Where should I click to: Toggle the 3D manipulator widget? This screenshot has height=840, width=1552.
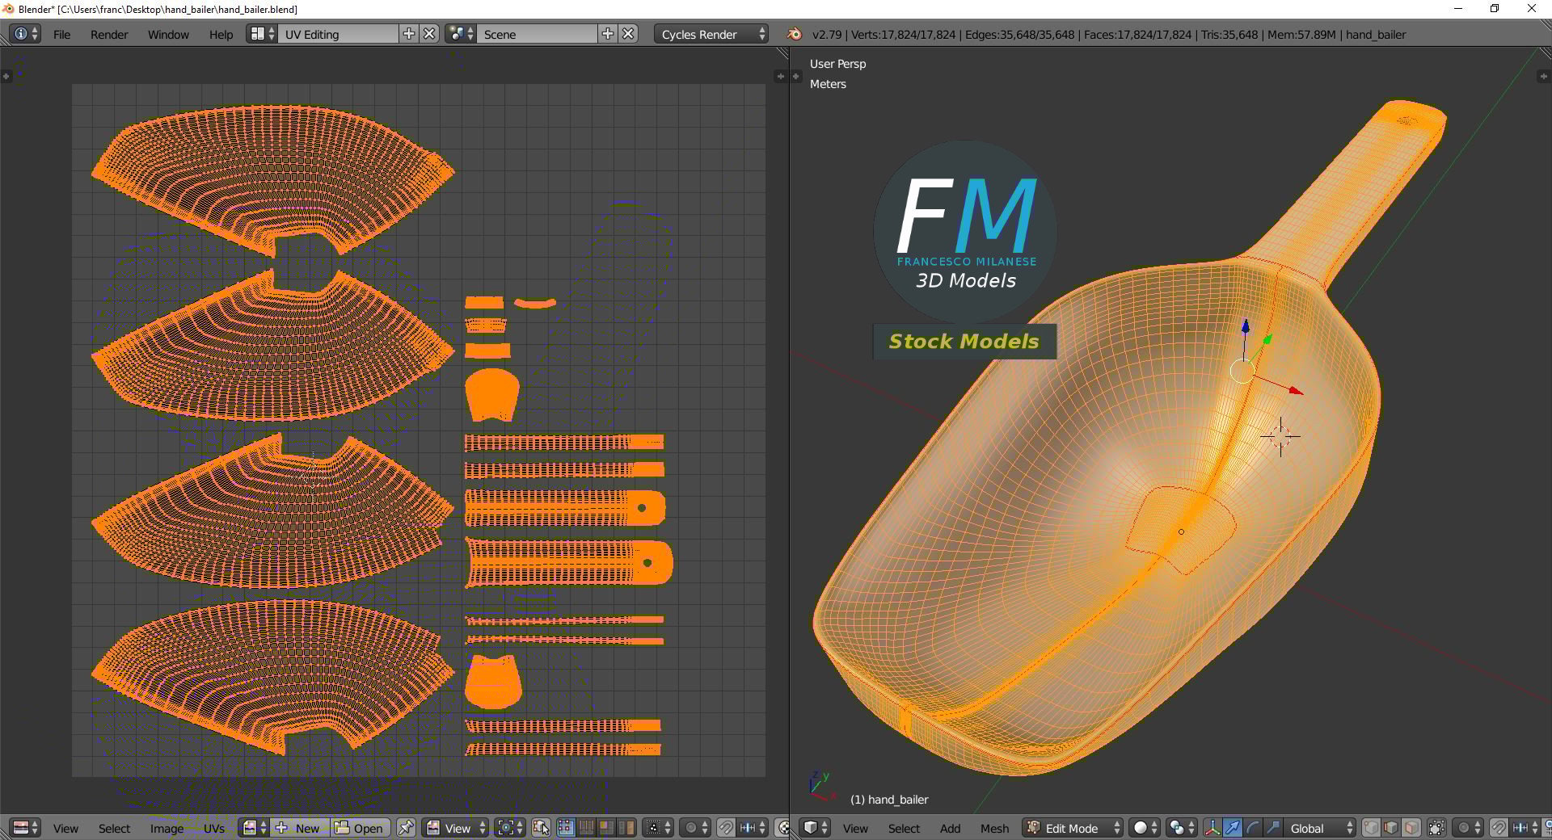click(x=1212, y=828)
